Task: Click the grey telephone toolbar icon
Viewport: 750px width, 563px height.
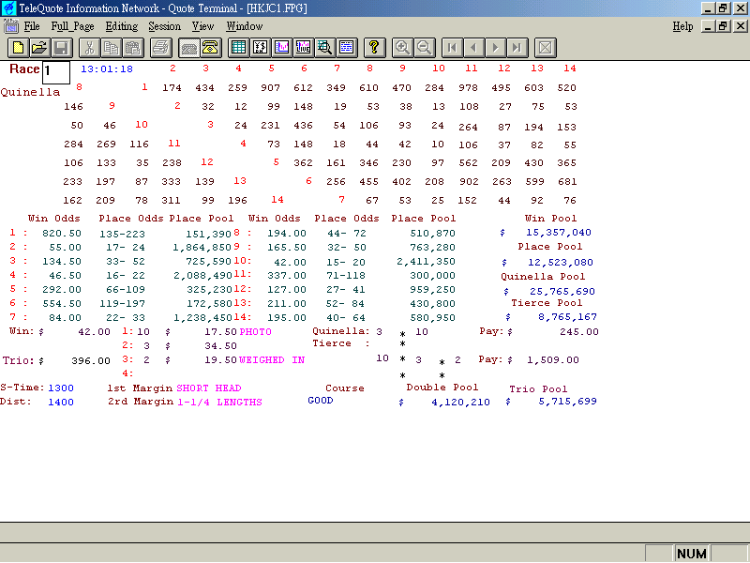Action: point(189,48)
